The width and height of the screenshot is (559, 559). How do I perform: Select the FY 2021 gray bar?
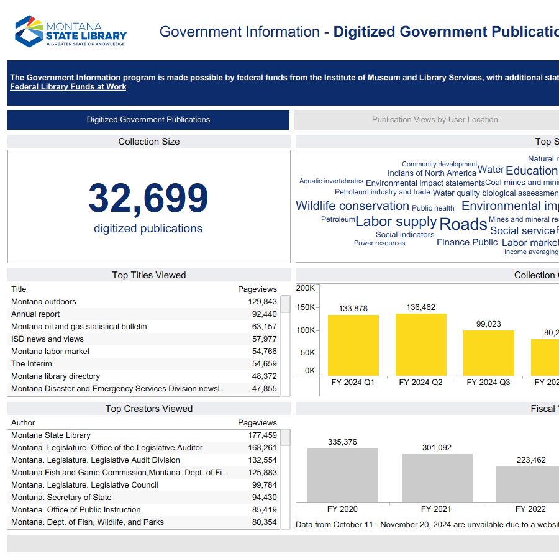click(437, 478)
